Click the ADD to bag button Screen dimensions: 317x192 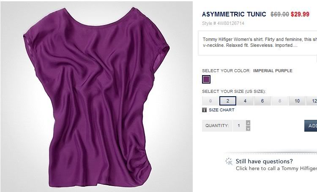(311, 126)
